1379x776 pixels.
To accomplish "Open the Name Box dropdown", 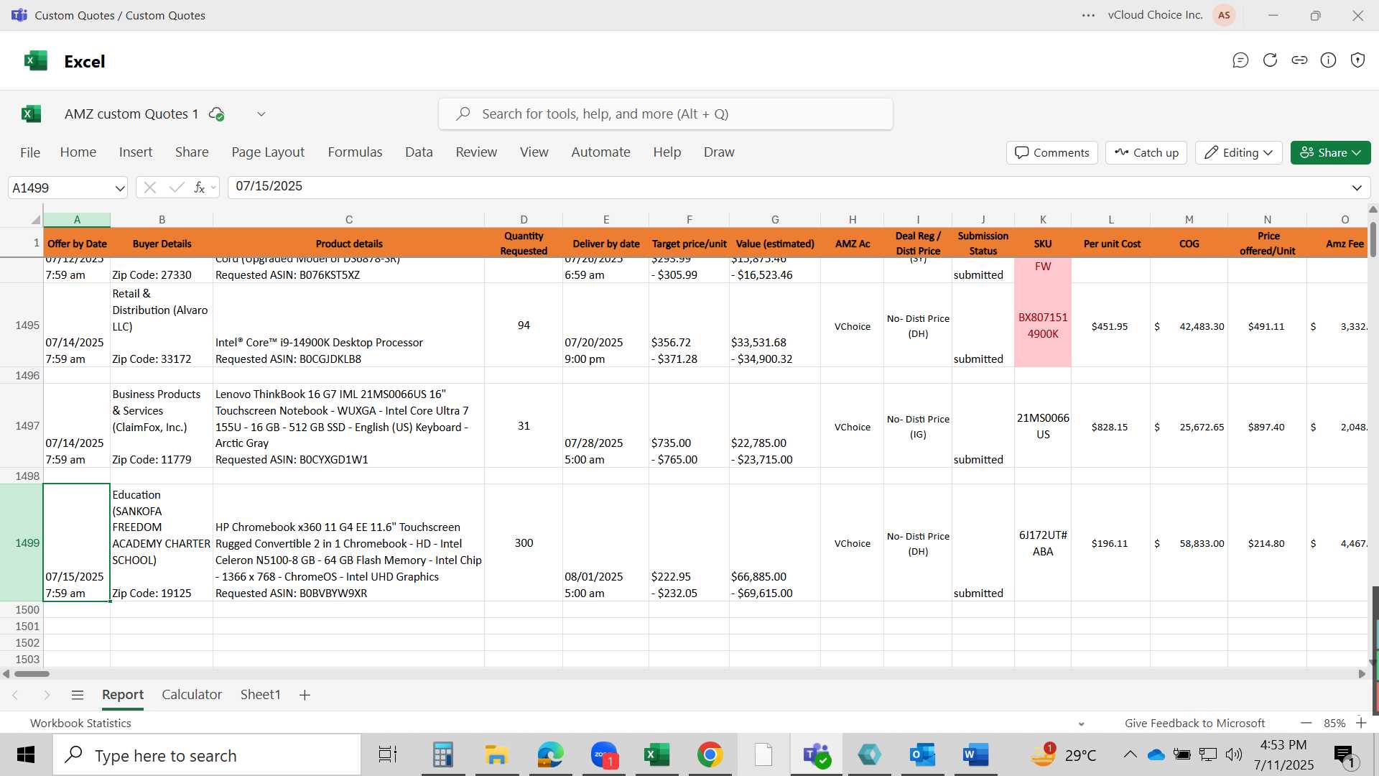I will click(x=119, y=188).
